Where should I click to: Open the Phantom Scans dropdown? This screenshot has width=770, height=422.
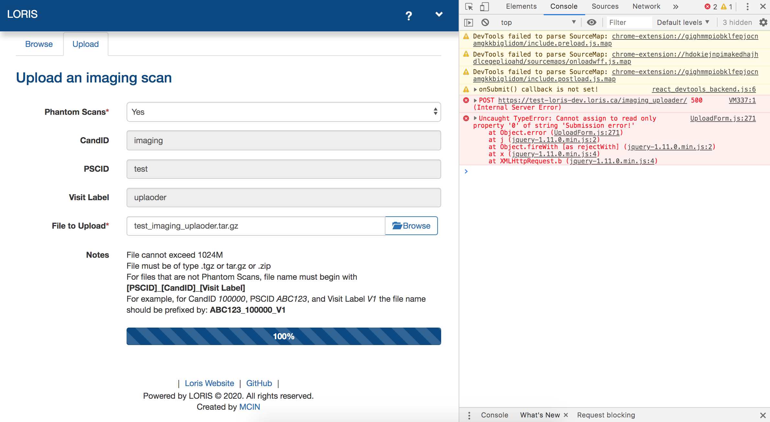coord(284,112)
